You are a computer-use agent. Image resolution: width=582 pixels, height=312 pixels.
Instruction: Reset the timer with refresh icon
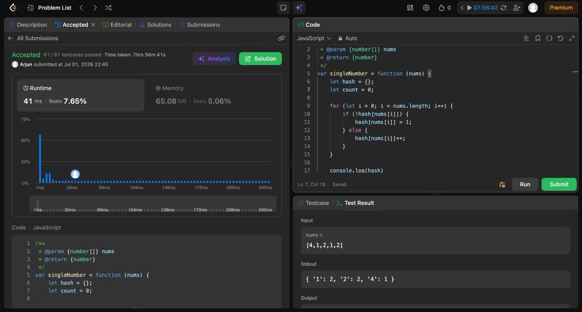click(503, 8)
